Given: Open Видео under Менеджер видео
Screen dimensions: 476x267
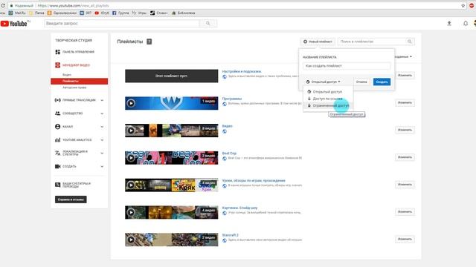Looking at the screenshot, I should click(x=67, y=75).
